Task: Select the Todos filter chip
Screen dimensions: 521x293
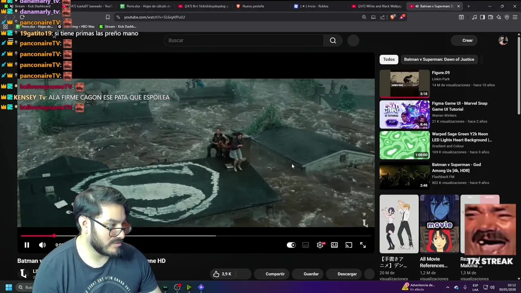Action: (x=389, y=59)
